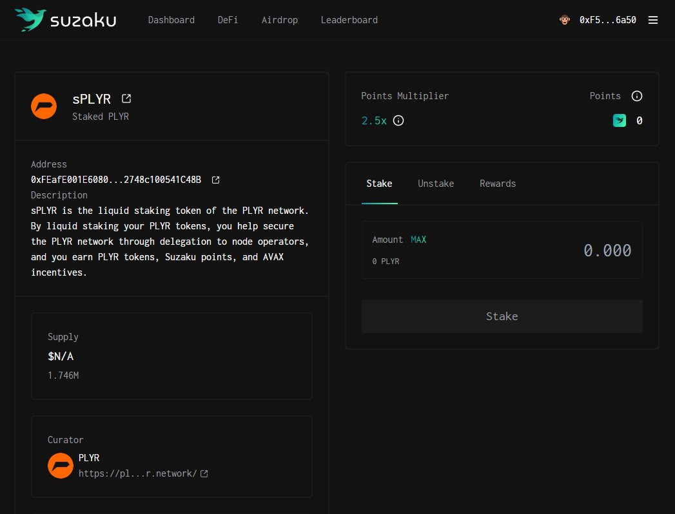This screenshot has height=514, width=675.
Task: Open the Leaderboard page
Action: (x=349, y=20)
